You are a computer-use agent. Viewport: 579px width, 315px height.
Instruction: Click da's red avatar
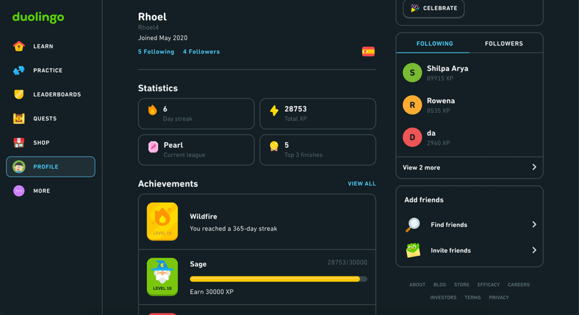(x=412, y=137)
